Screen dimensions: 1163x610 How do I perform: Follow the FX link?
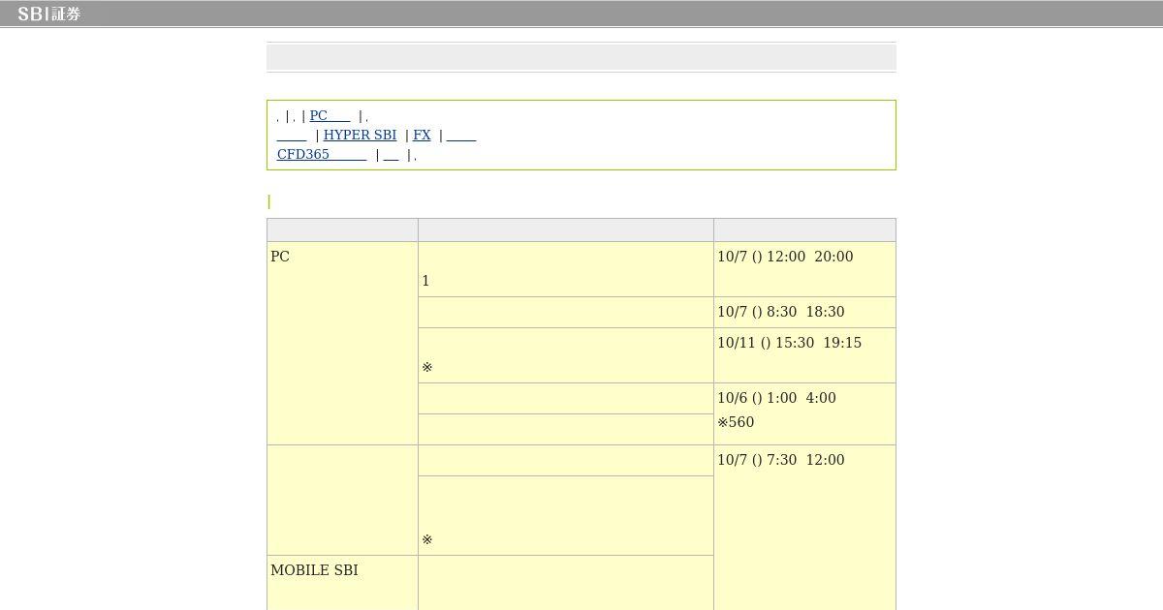pyautogui.click(x=422, y=135)
